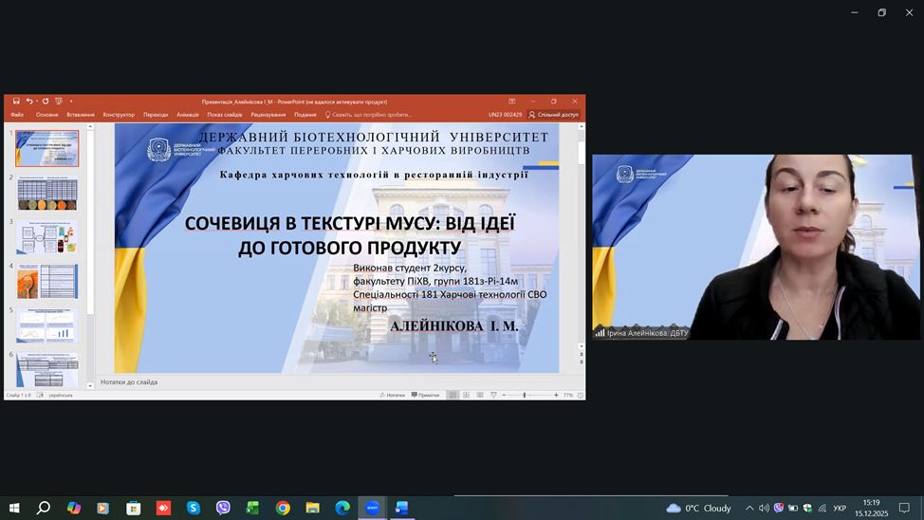Select slide 3 thumbnail in slide panel
The image size is (924, 520).
click(x=47, y=236)
